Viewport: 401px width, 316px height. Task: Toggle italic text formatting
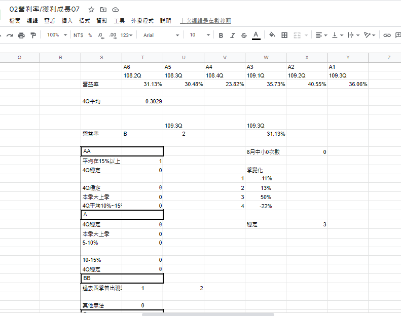(x=232, y=35)
